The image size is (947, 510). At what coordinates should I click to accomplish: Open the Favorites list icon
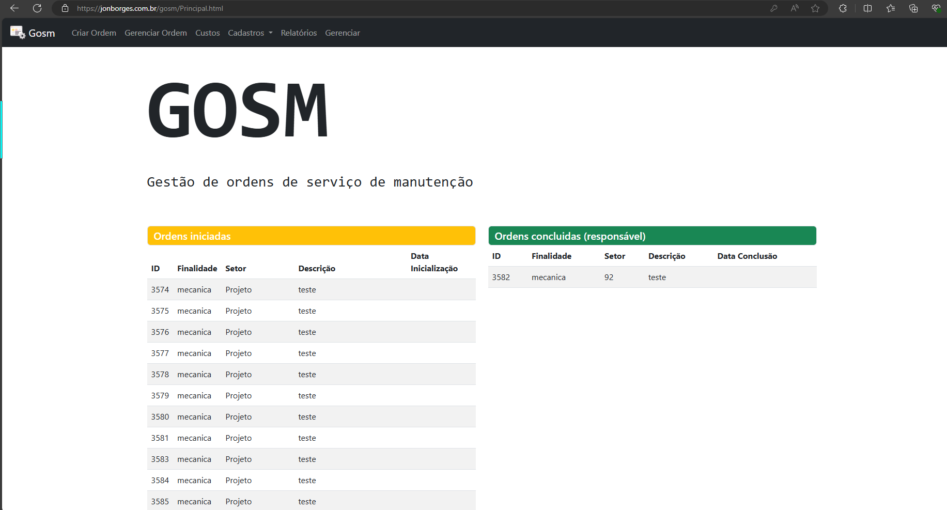tap(891, 8)
